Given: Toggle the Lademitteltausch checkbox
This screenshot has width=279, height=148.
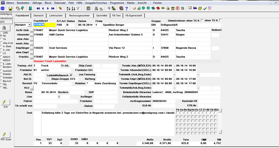Looking at the screenshot, I should (x=71, y=75).
